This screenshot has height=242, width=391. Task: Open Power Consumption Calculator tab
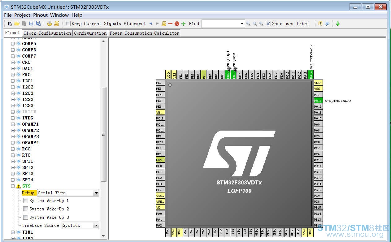click(144, 33)
